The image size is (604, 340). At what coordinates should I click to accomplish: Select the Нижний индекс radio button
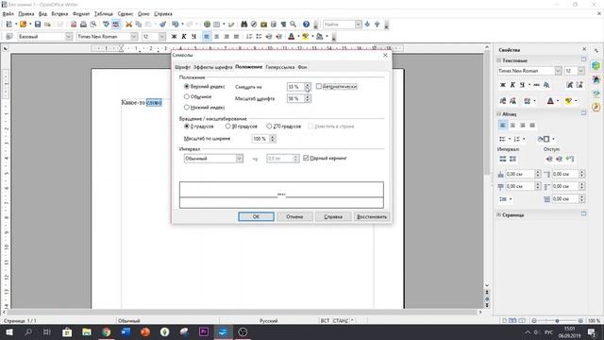pyautogui.click(x=187, y=107)
